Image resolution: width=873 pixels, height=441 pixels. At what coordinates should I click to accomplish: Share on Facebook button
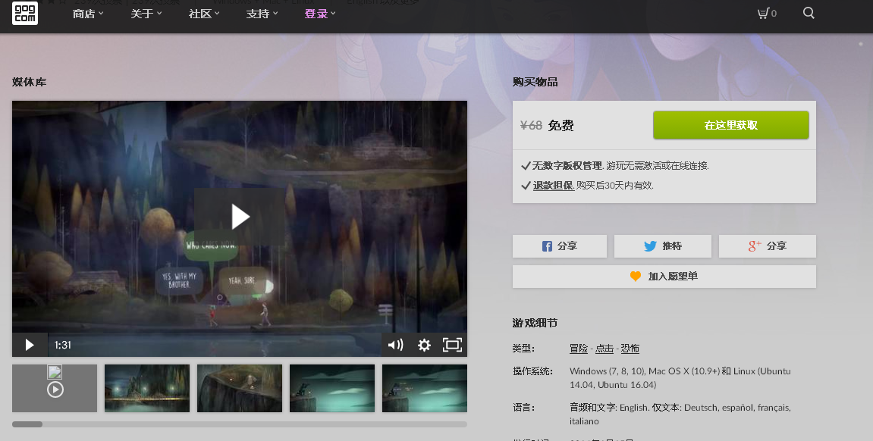point(560,246)
